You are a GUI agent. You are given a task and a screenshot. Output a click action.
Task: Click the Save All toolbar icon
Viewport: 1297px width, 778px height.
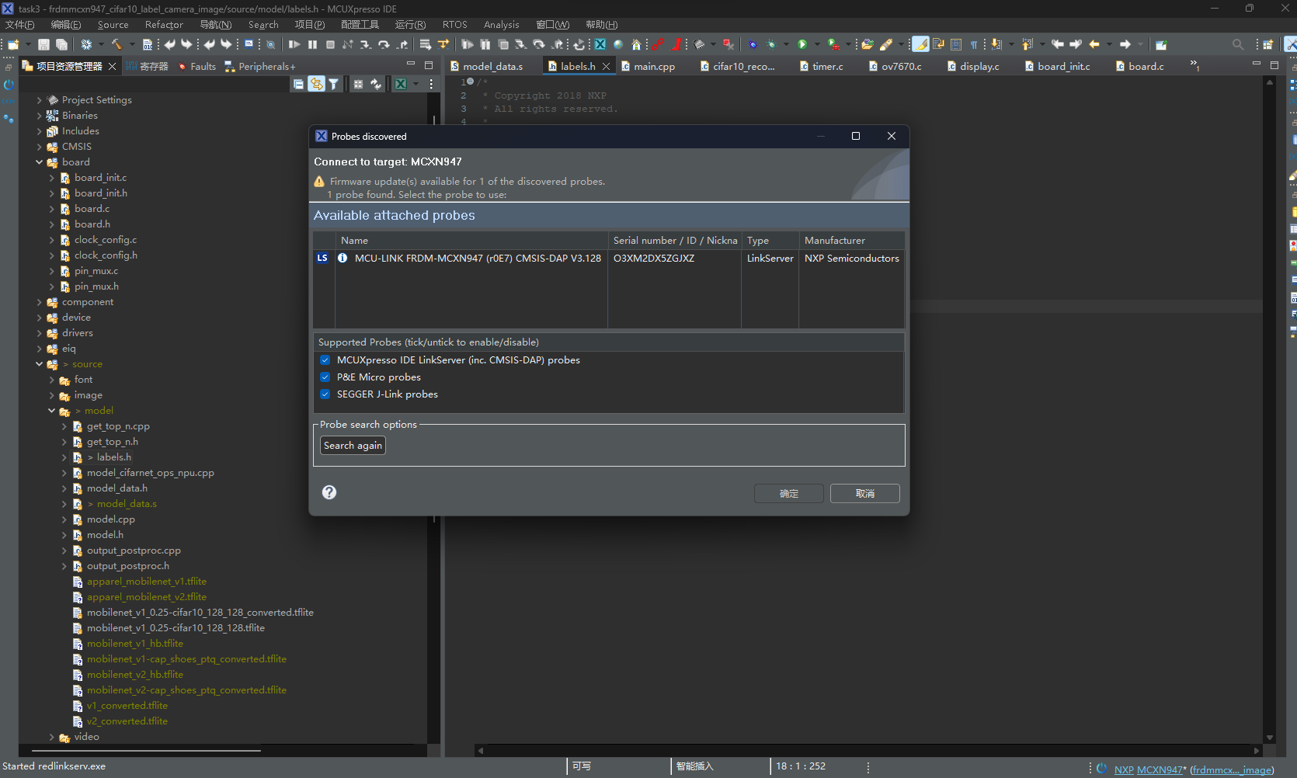pos(62,45)
